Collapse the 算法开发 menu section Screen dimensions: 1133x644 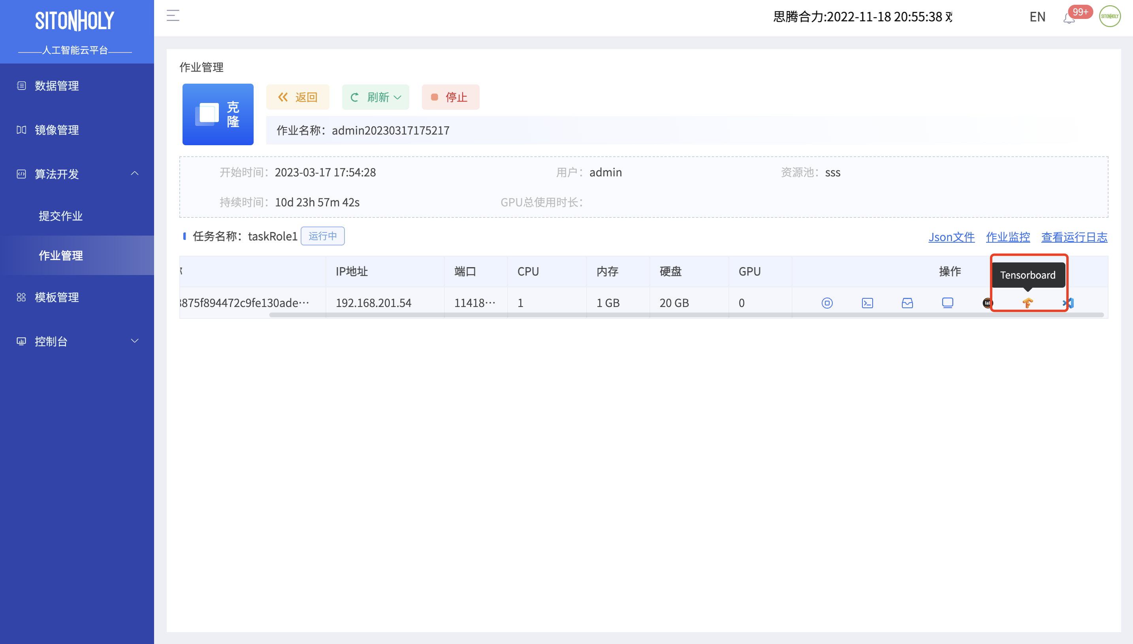77,174
